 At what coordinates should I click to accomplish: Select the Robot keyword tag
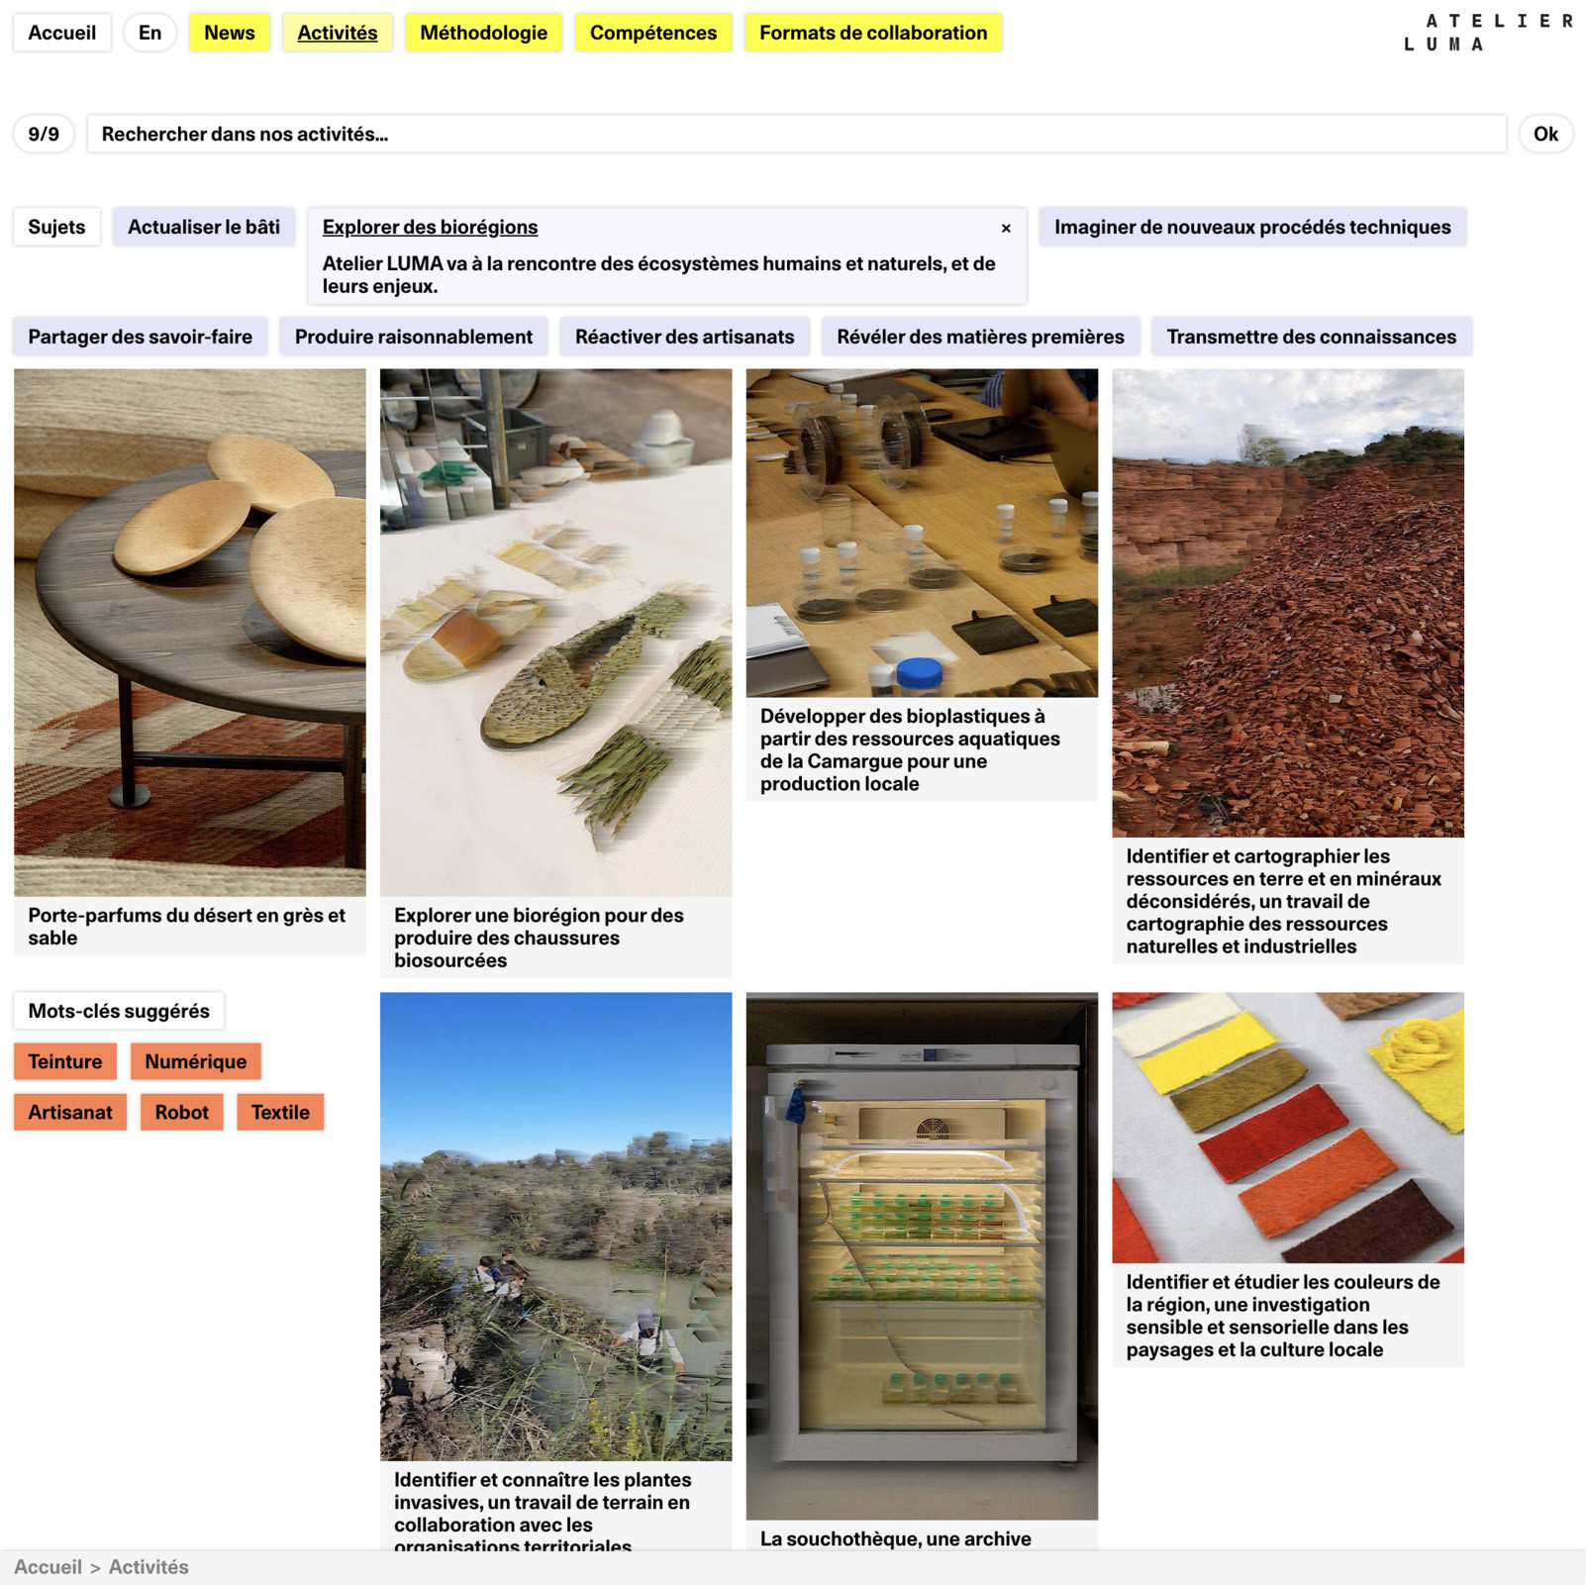181,1112
